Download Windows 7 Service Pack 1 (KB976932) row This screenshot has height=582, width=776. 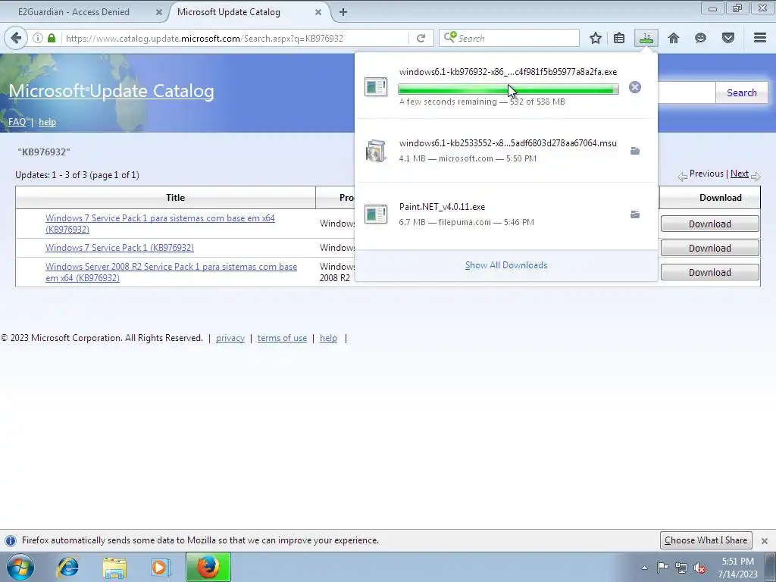[x=709, y=248]
